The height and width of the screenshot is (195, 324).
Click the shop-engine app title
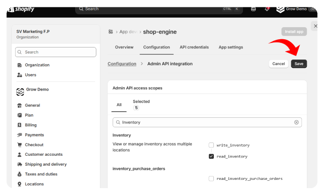point(160,32)
